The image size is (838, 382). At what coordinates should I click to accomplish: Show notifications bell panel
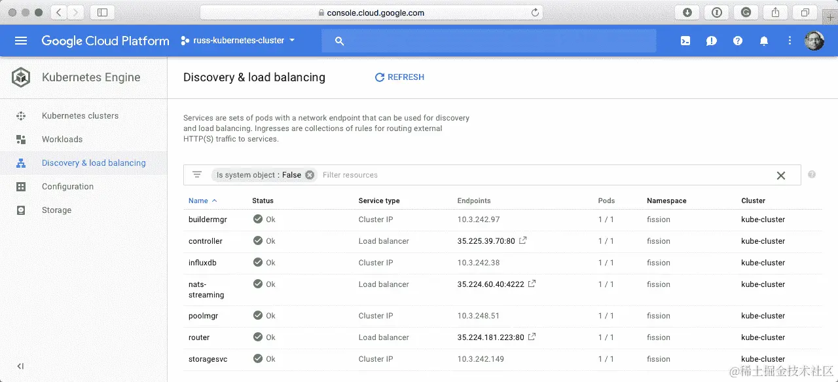click(x=764, y=41)
